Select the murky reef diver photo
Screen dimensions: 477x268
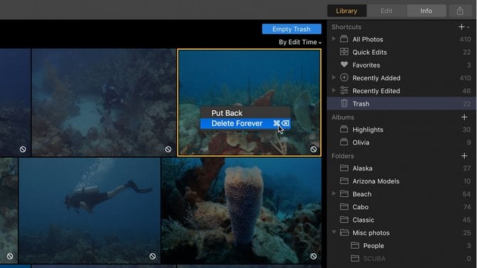click(x=104, y=102)
